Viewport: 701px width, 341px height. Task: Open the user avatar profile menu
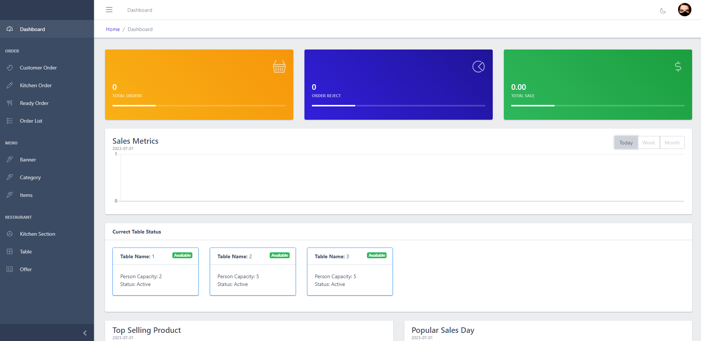[x=684, y=10]
